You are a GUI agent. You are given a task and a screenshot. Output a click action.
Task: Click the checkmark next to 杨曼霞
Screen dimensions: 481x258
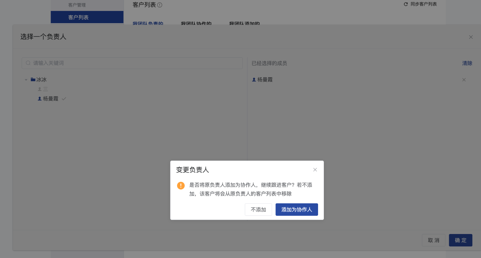coord(64,99)
